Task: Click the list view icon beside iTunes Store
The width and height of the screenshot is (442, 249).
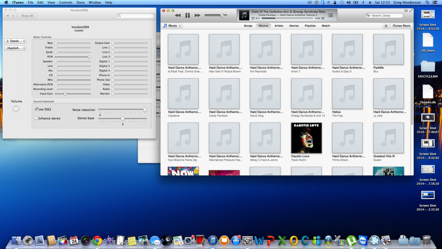Action: click(x=386, y=26)
